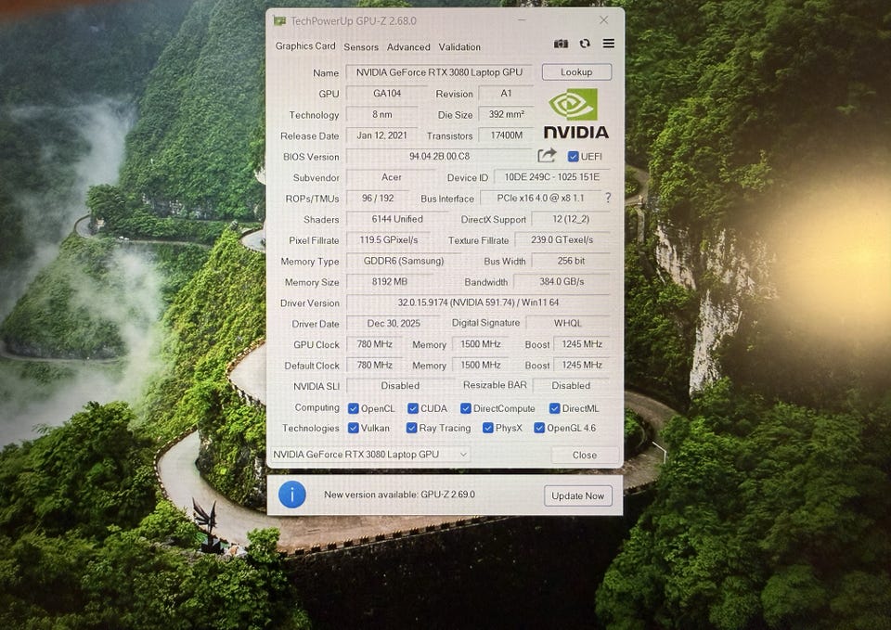The height and width of the screenshot is (630, 891).
Task: Click the Subvendor Acer value
Action: click(391, 177)
